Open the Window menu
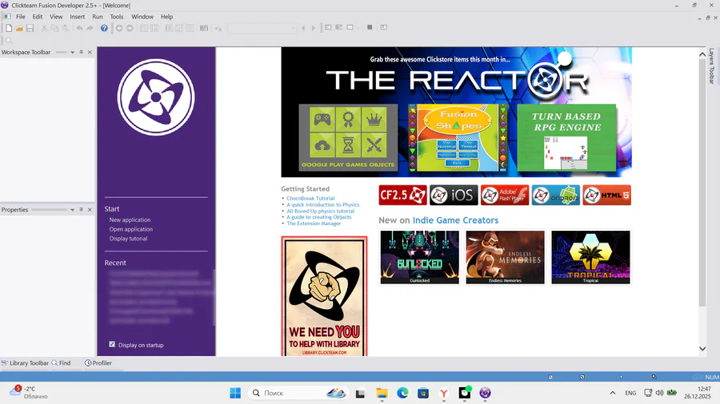The width and height of the screenshot is (720, 404). [142, 17]
